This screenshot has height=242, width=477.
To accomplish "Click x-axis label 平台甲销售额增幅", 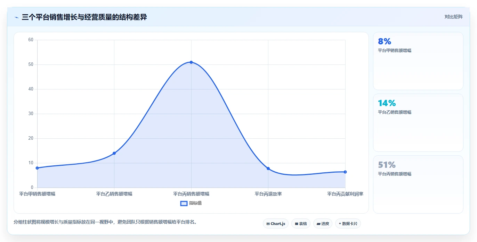I will (37, 194).
